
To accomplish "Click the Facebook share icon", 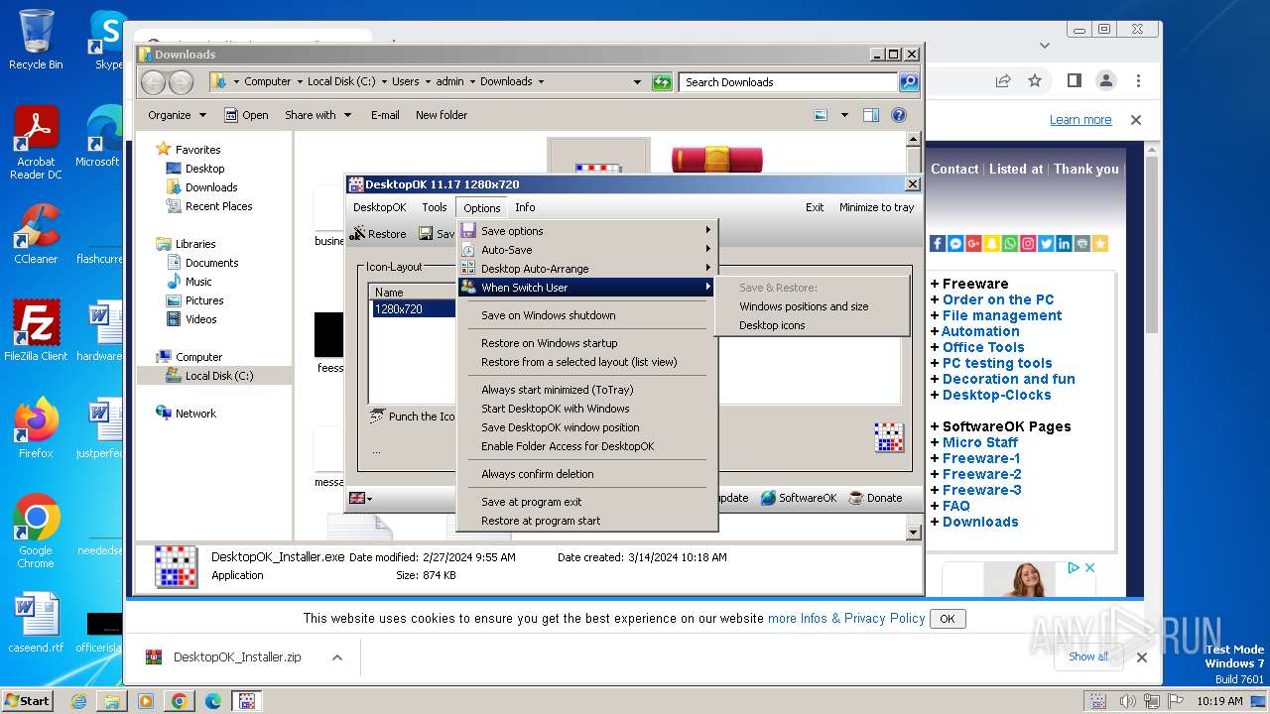I will (x=938, y=243).
